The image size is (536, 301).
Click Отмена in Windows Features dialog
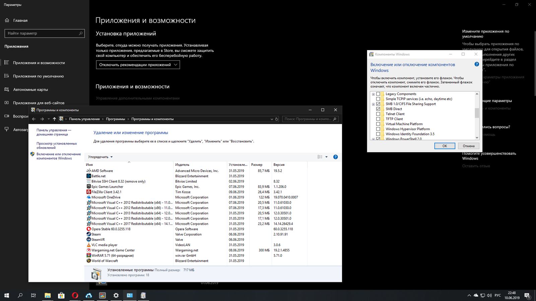[x=469, y=146]
